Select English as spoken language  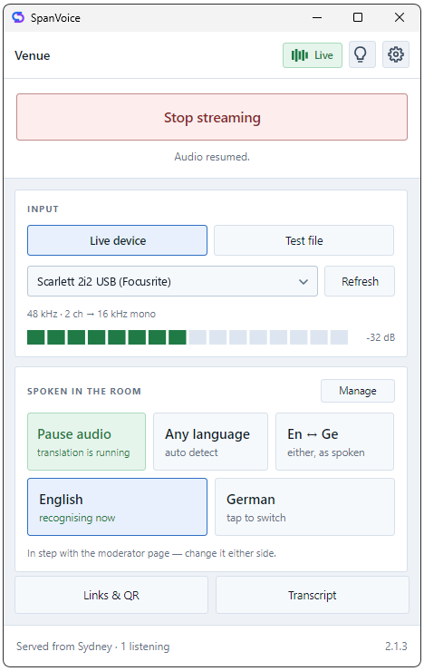pos(117,507)
